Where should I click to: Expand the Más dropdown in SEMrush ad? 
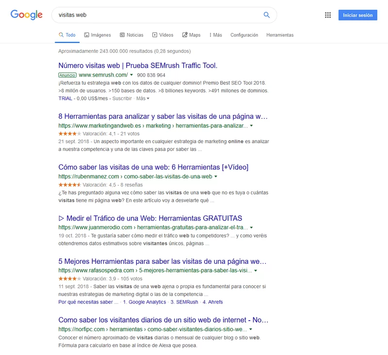pyautogui.click(x=143, y=98)
